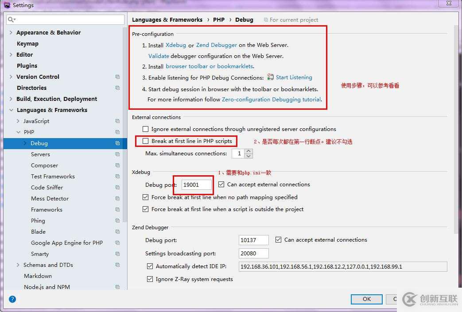Click Settings broadcasting port field 20080

253,253
